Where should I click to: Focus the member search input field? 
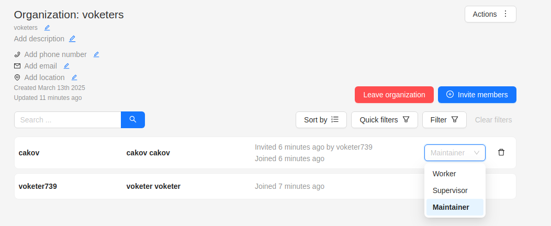point(68,120)
